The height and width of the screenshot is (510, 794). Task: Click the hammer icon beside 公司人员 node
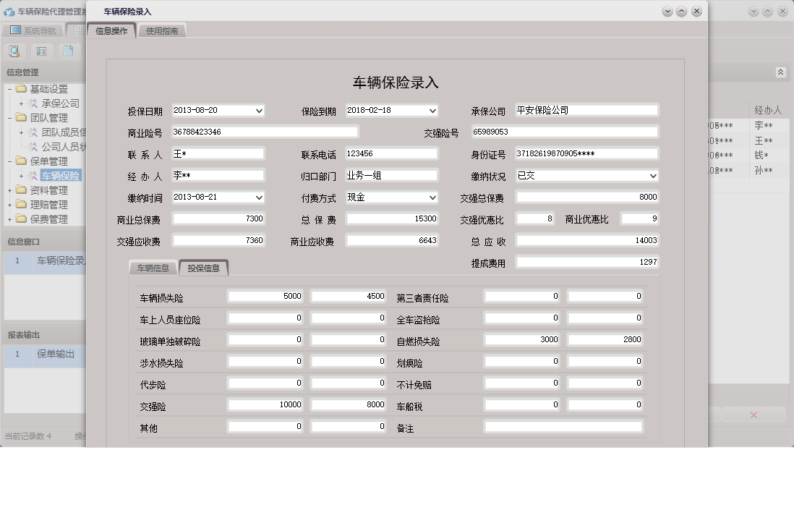point(33,147)
